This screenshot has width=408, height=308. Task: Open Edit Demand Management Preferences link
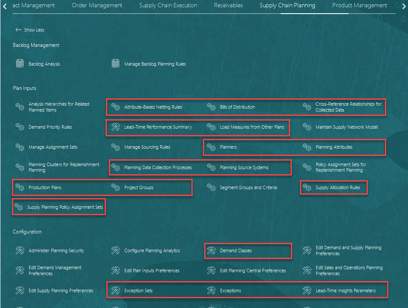click(x=55, y=271)
